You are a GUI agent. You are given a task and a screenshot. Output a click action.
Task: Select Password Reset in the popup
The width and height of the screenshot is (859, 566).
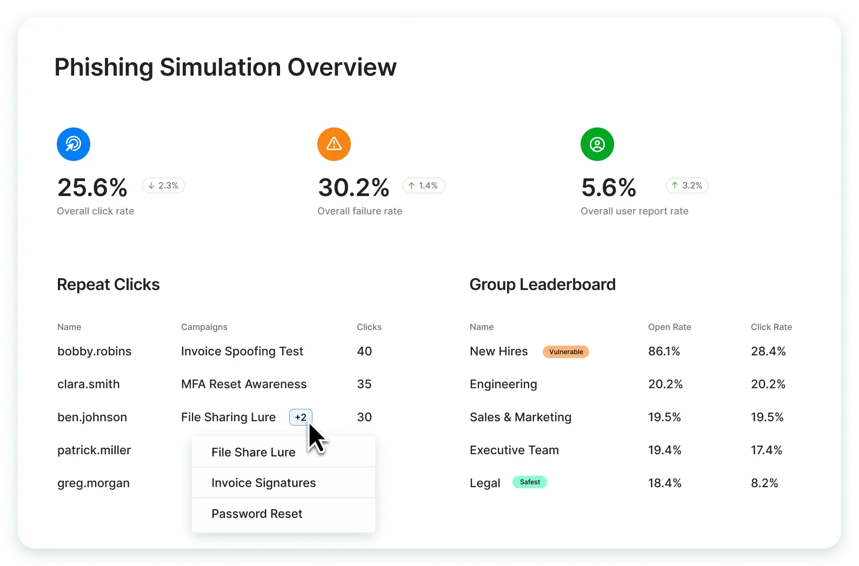tap(283, 514)
